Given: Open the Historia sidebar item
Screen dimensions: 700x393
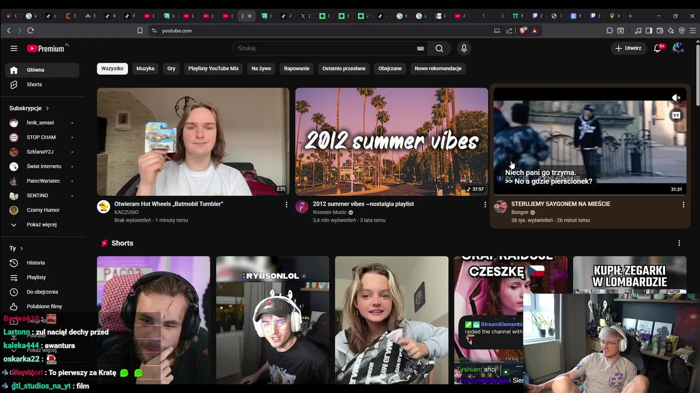Looking at the screenshot, I should point(42,263).
